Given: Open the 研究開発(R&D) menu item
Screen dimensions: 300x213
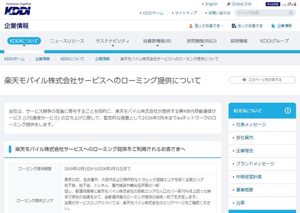Looking at the screenshot, I should pos(202,41).
